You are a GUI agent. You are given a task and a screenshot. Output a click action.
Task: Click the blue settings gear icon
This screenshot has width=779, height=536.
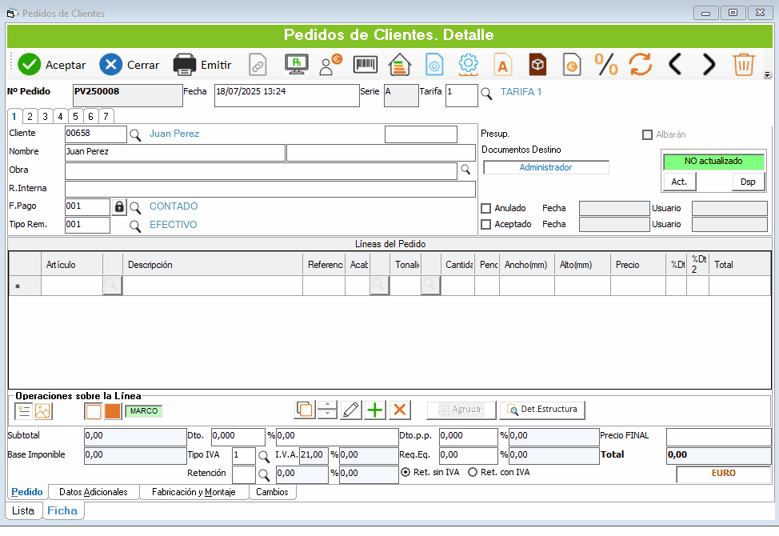[468, 65]
